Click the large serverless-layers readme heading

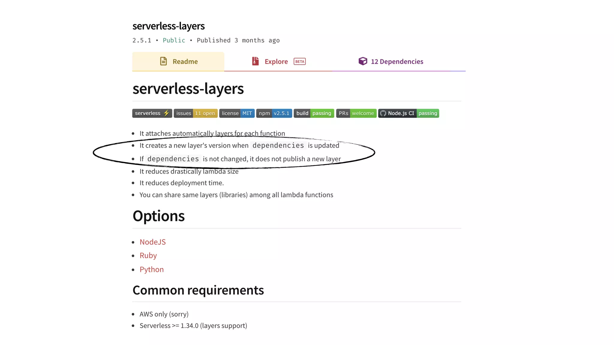188,89
